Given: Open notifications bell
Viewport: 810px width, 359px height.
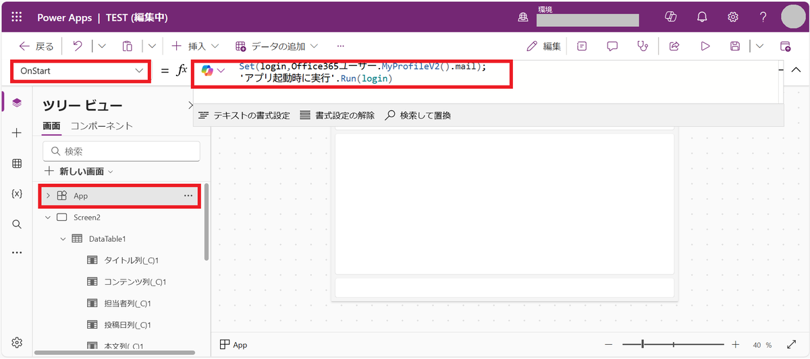Looking at the screenshot, I should pyautogui.click(x=702, y=18).
